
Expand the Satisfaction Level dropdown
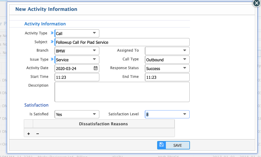pos(185,114)
